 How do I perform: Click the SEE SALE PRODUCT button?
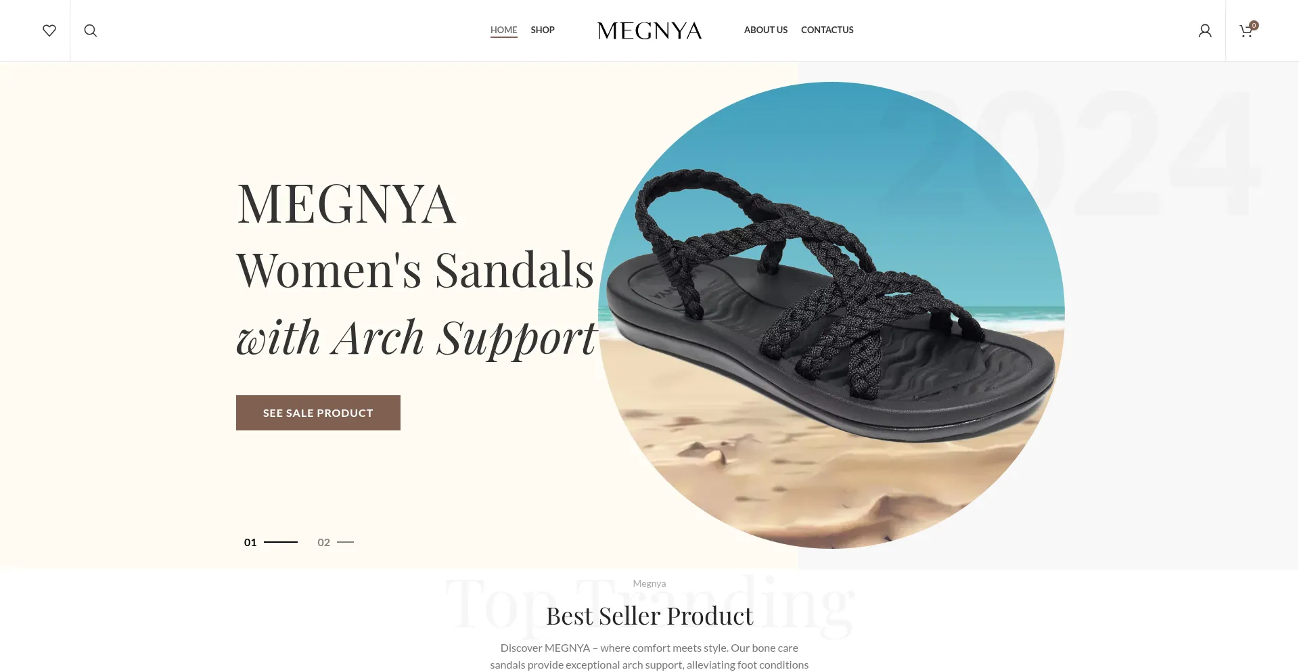coord(318,413)
